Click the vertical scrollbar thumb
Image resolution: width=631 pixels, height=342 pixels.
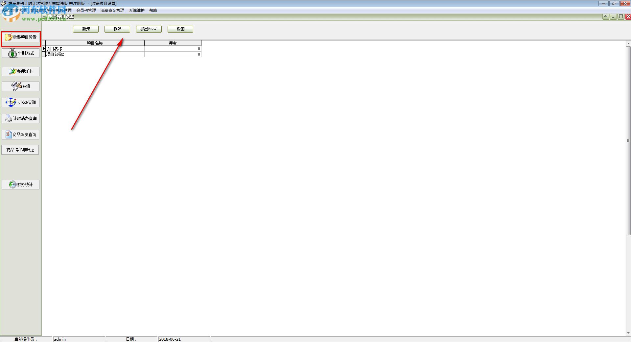point(628,141)
